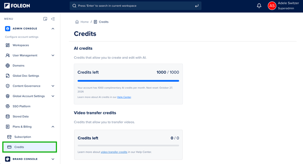Click the Credits breadcrumb icon
Screen dimensions: 303x164
[x=95, y=22]
